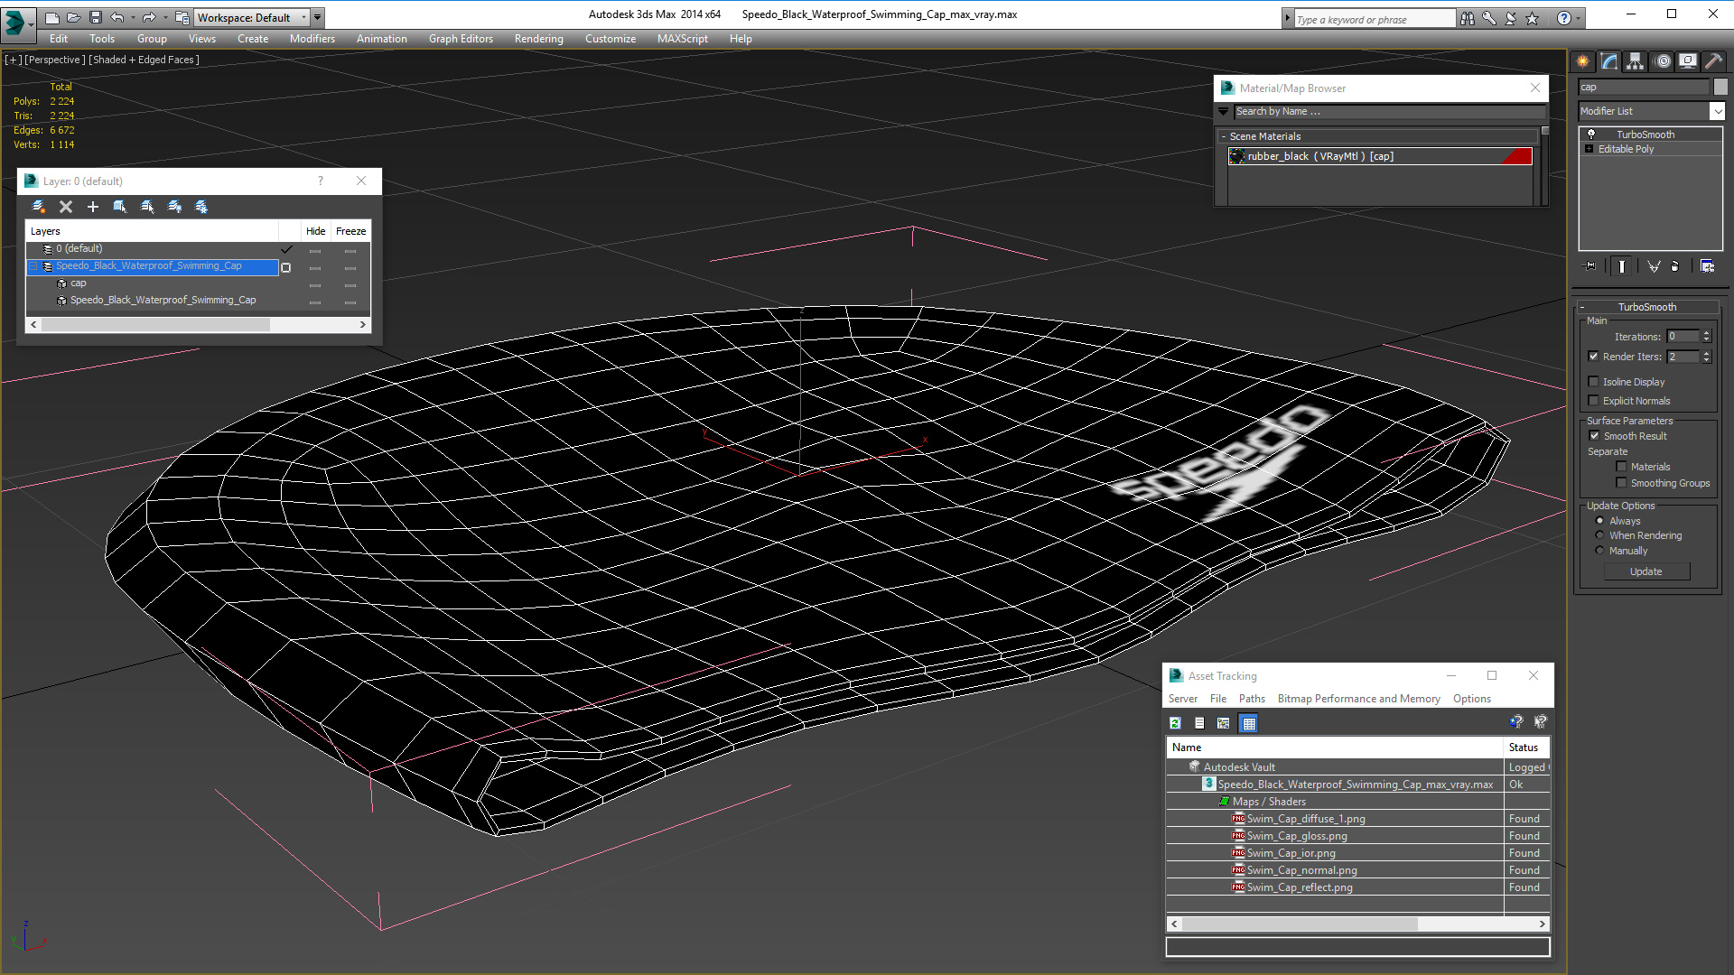
Task: Expand Editable Poly plus in modifier stack
Action: tap(1589, 149)
